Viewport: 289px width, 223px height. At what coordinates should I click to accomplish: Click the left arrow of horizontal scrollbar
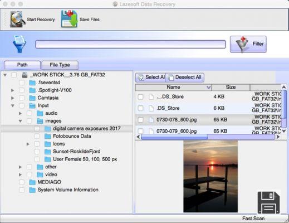click(x=138, y=137)
